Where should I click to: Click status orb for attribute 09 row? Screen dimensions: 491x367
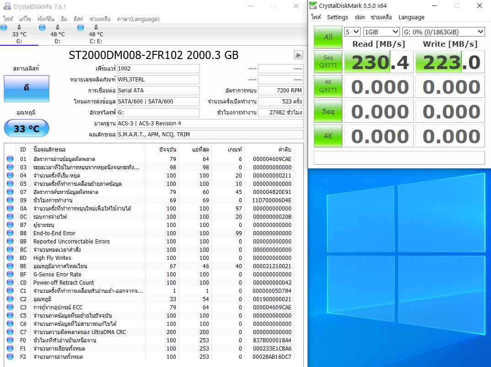point(10,200)
